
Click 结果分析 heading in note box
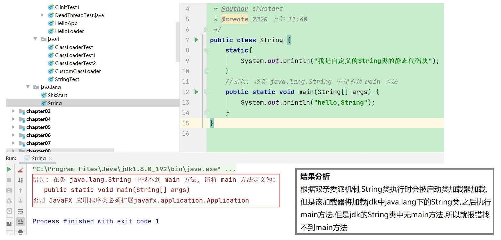coord(315,176)
